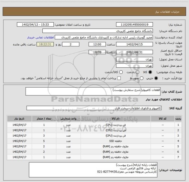Select the خدمت radio button
This screenshot has height=182, width=189.
[137, 72]
